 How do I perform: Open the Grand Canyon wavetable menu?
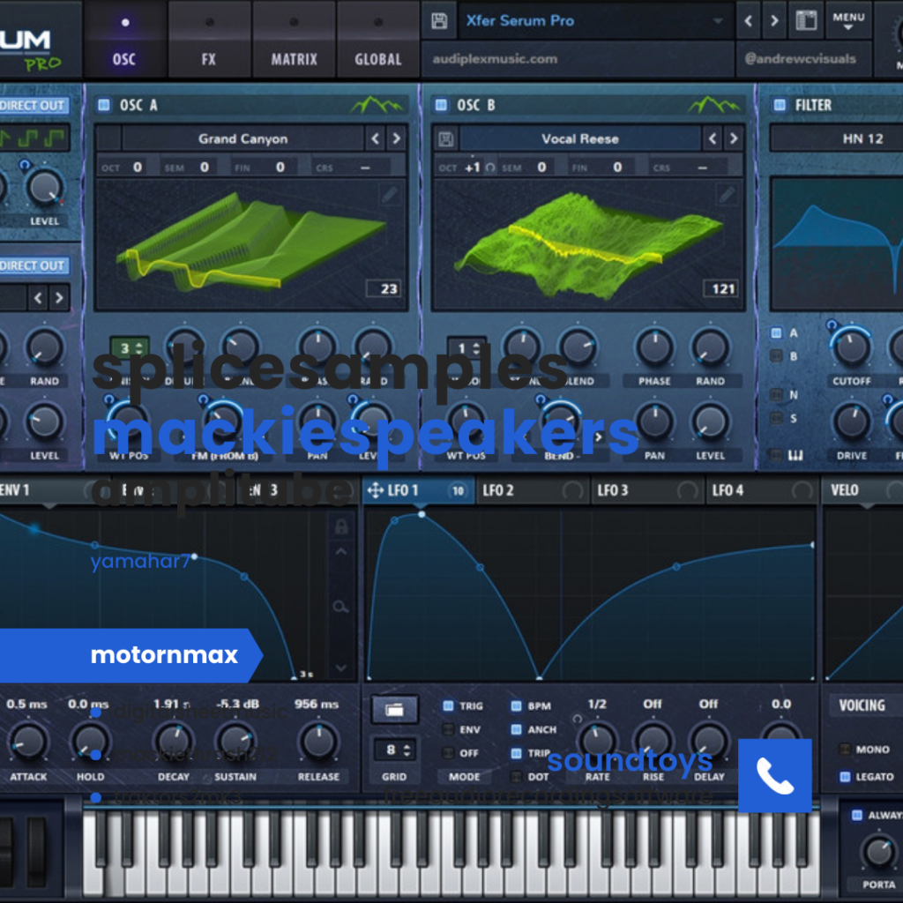pos(243,138)
